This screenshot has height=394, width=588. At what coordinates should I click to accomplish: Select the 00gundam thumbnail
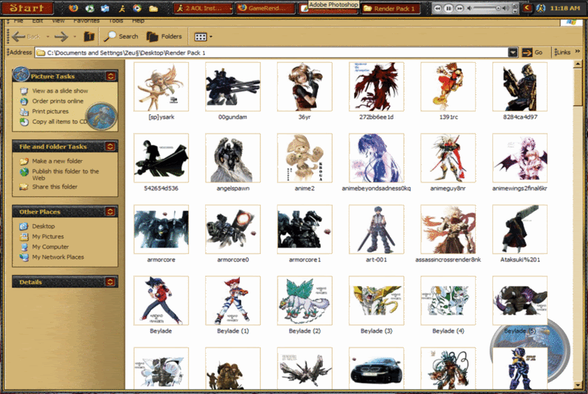point(233,87)
